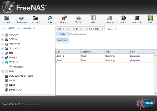Expand the システム tree node
Image resolution: width=157 pixels, height=111 pixels.
3,39
